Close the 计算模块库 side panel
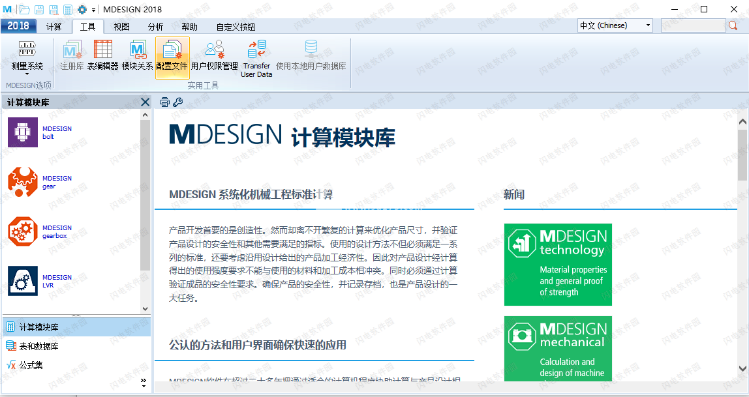Image resolution: width=749 pixels, height=397 pixels. click(x=145, y=102)
